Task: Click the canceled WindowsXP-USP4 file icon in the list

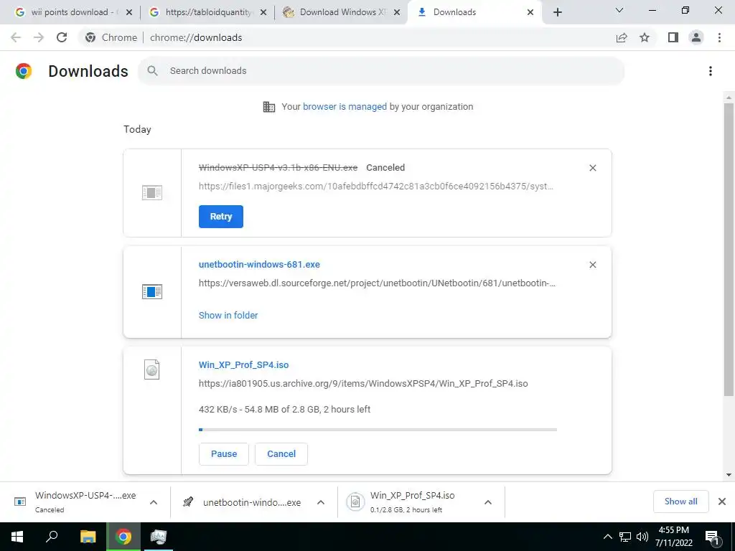Action: click(x=152, y=192)
